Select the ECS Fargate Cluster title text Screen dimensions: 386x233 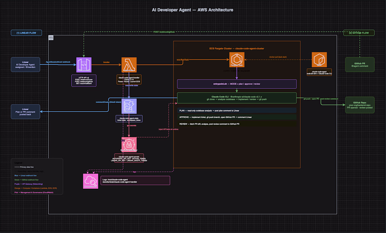click(237, 48)
